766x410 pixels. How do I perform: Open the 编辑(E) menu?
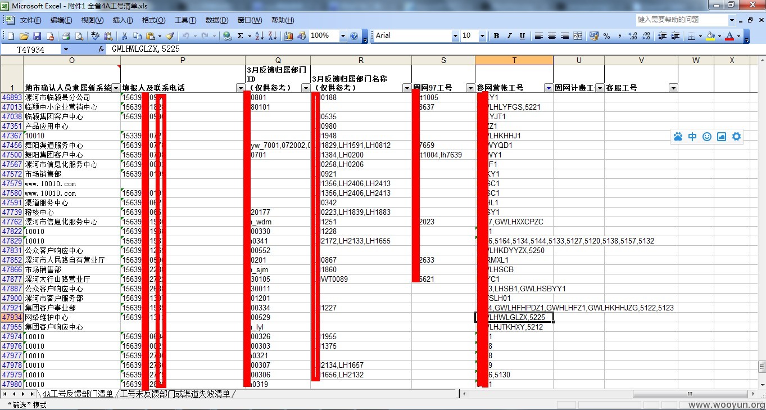coord(61,20)
